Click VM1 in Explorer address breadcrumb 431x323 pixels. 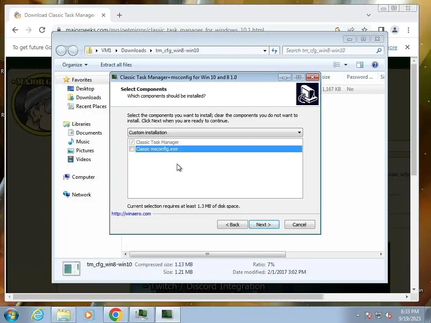click(x=106, y=50)
